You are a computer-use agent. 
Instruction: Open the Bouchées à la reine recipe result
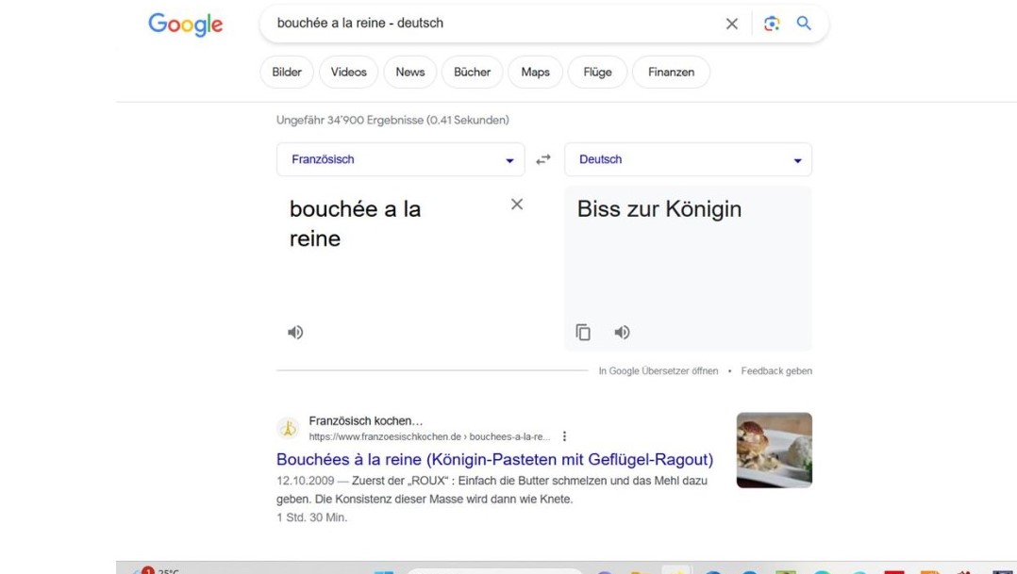[x=494, y=460]
